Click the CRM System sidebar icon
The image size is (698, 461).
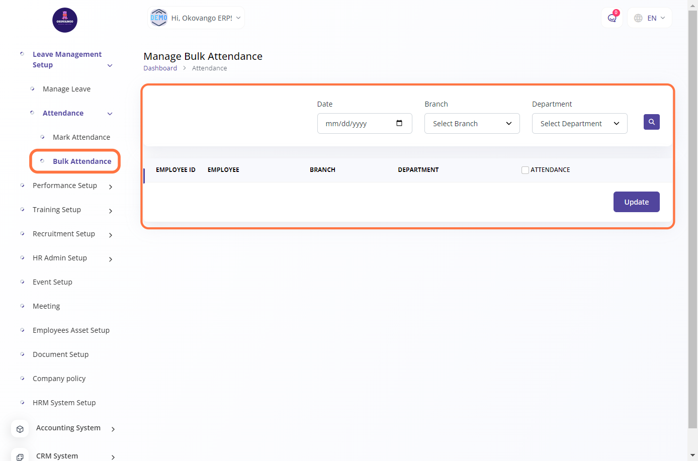(20, 456)
